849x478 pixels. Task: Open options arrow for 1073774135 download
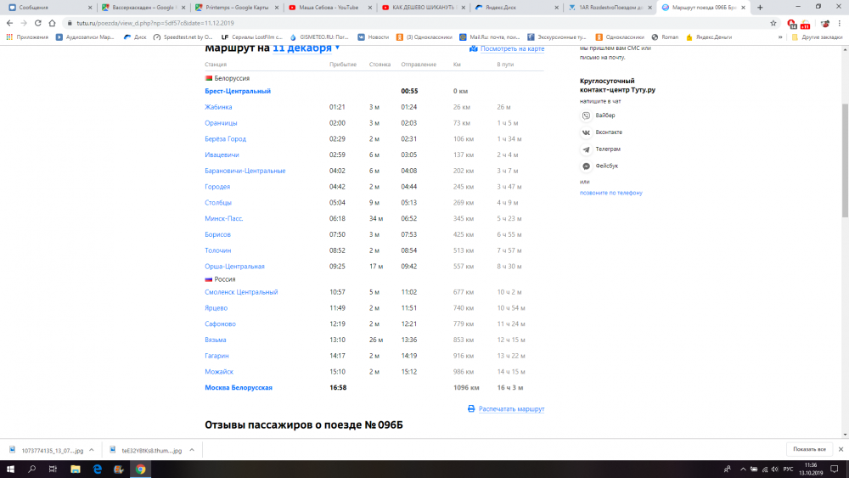click(x=92, y=449)
